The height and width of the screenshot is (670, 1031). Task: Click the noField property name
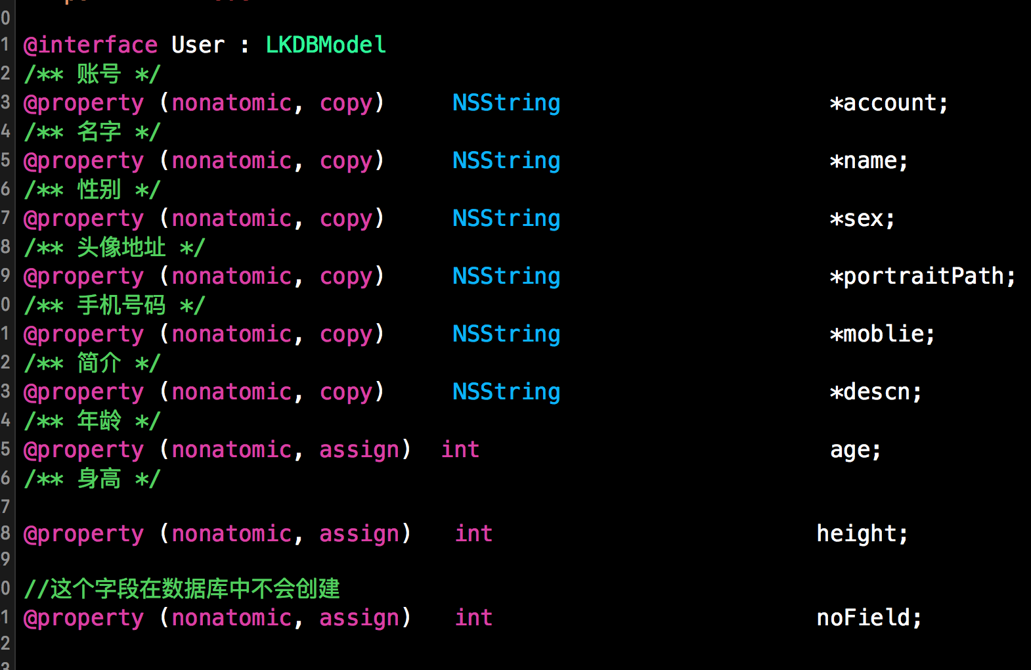[869, 617]
